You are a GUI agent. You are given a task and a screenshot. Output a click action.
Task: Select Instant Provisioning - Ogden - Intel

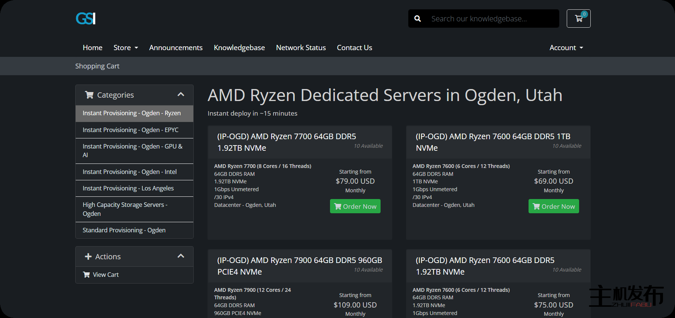(x=134, y=172)
